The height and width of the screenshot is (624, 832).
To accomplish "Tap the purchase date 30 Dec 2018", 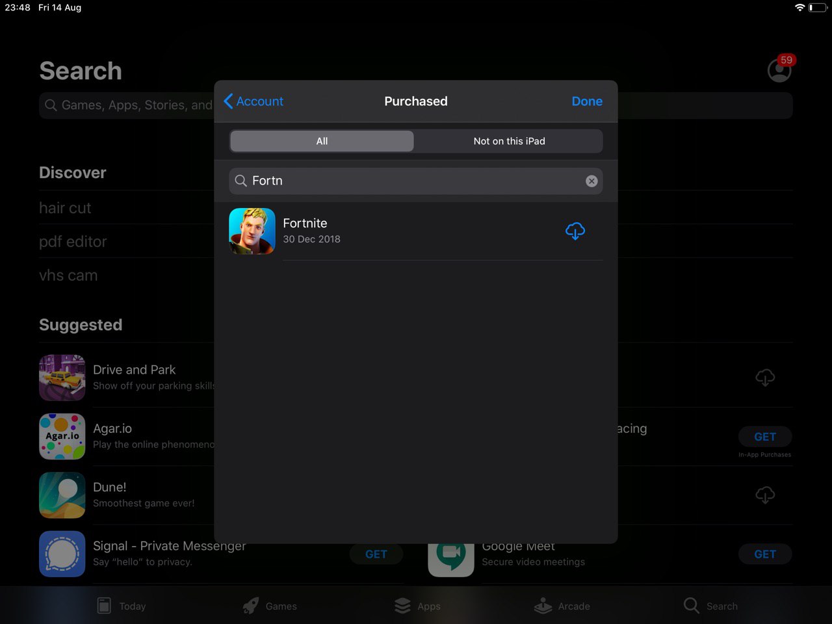I will [311, 239].
